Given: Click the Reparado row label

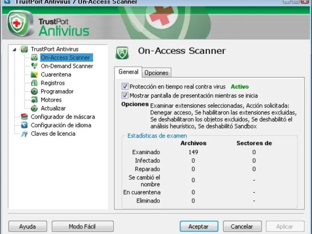Looking at the screenshot, I should [x=147, y=169].
